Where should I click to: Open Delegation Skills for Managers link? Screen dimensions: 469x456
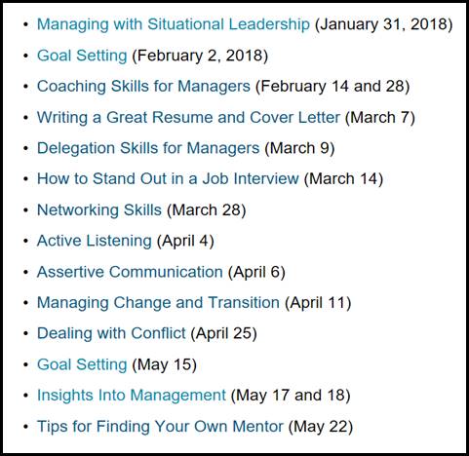pos(148,148)
